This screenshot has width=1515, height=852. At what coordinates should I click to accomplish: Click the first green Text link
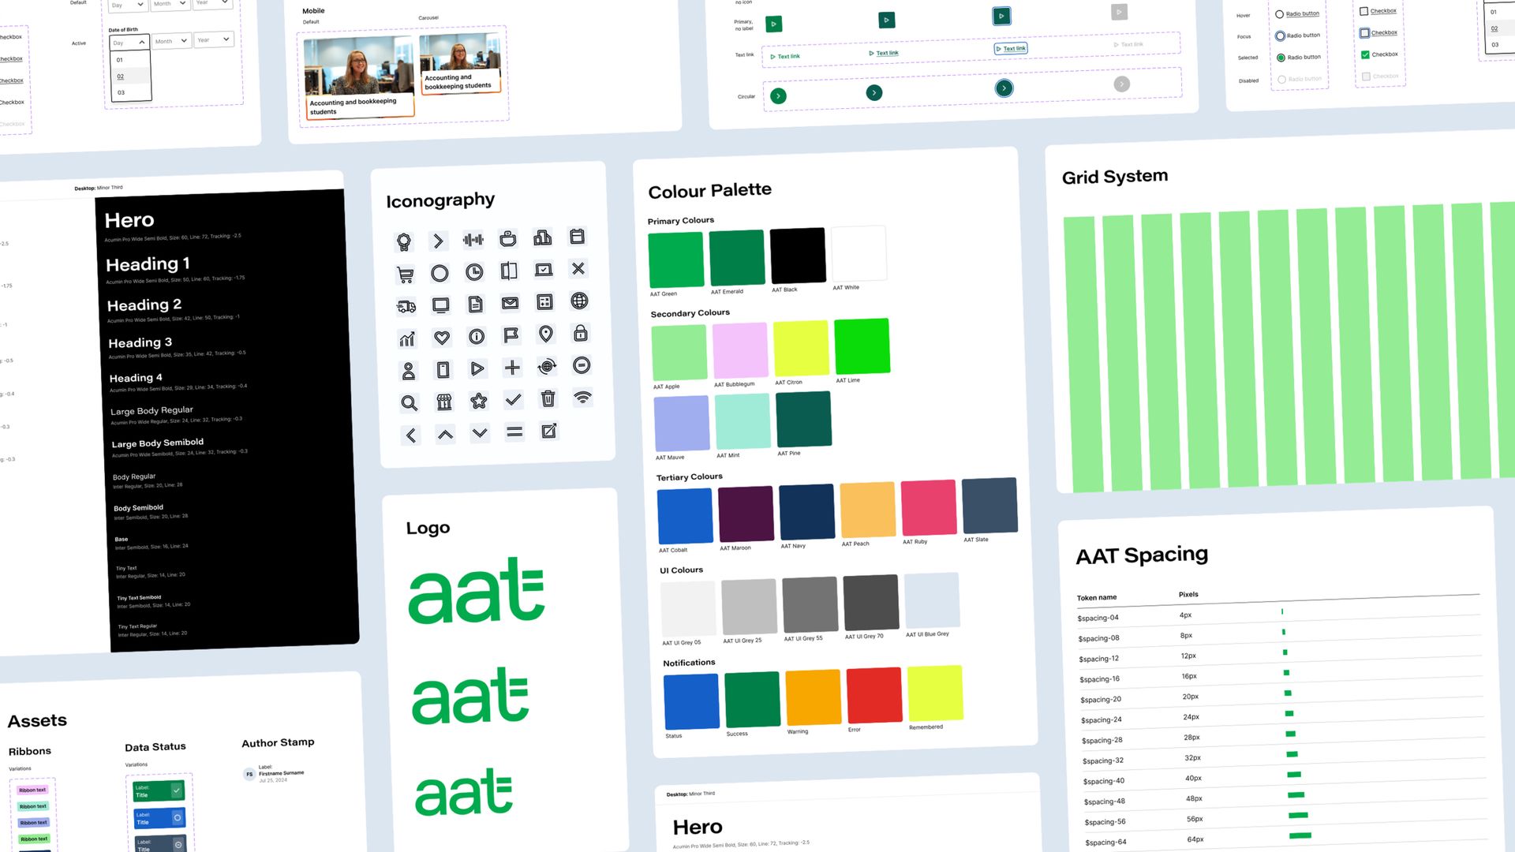pos(785,57)
